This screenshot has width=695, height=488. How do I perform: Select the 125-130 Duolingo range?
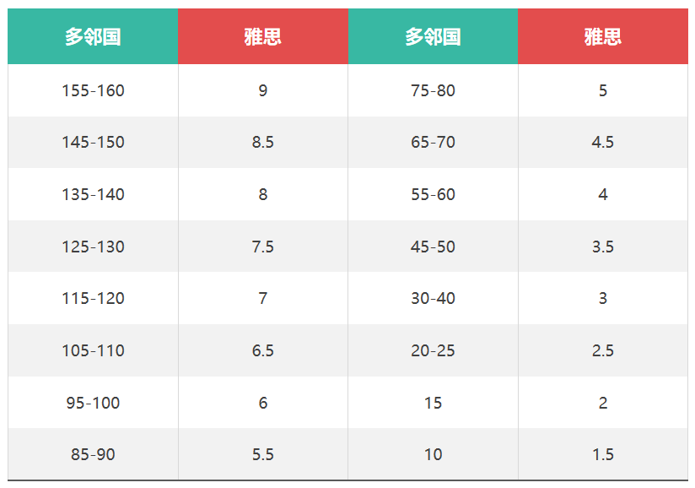pyautogui.click(x=93, y=247)
